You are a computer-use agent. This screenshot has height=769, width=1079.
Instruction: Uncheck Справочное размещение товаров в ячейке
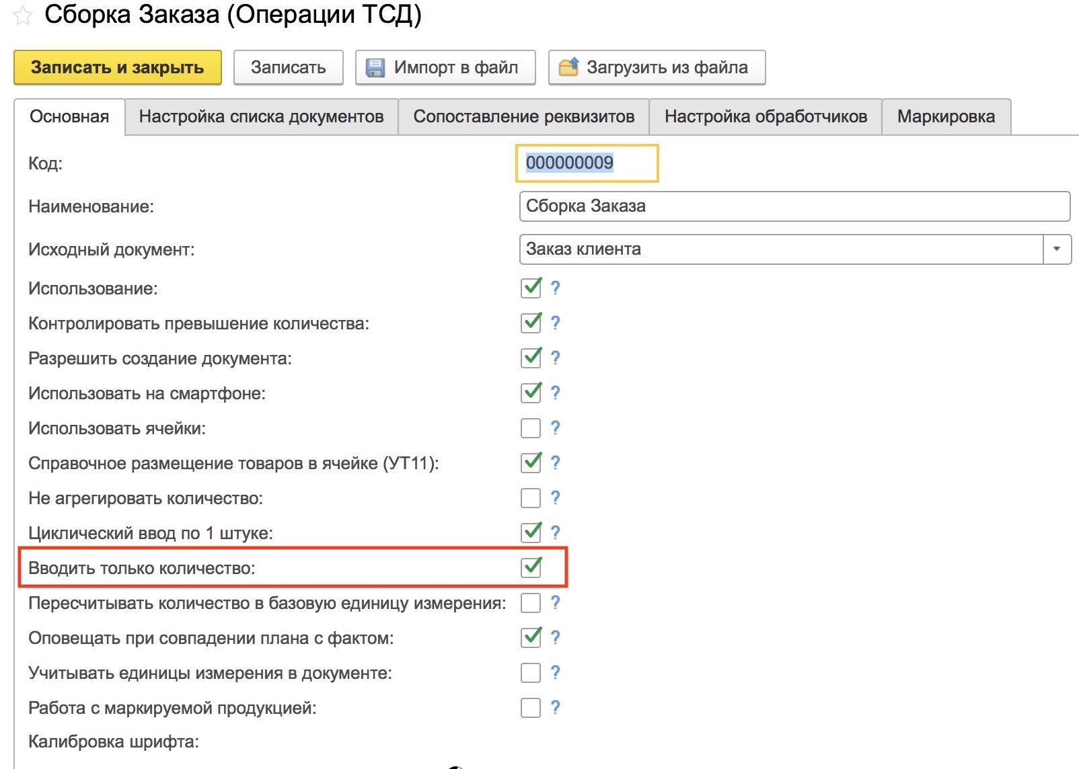(531, 462)
